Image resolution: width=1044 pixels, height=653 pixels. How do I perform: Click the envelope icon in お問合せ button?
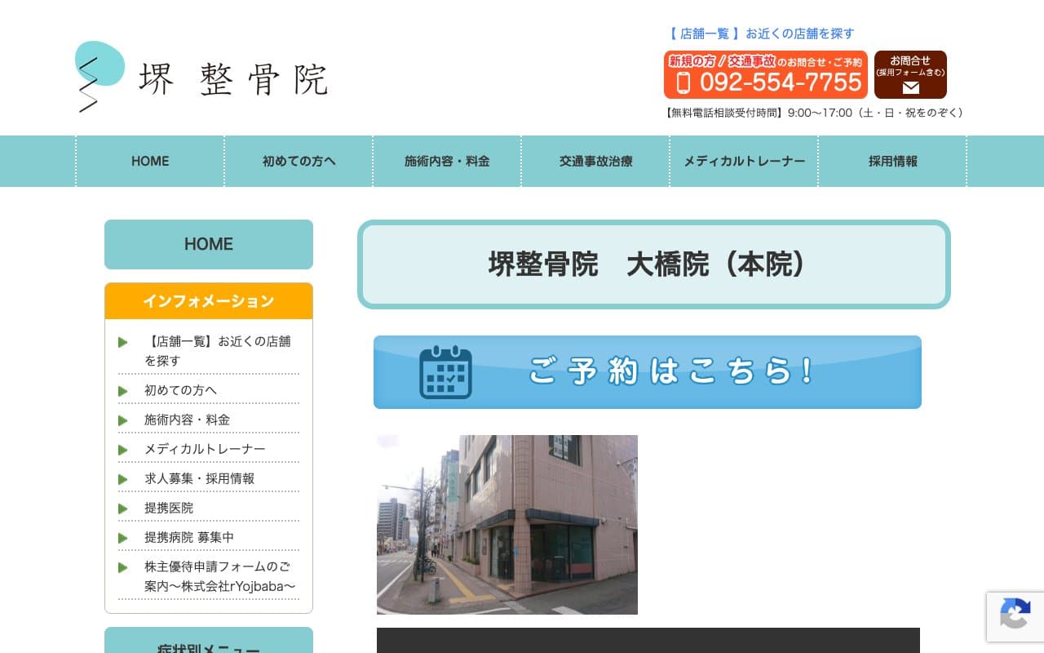click(x=909, y=88)
